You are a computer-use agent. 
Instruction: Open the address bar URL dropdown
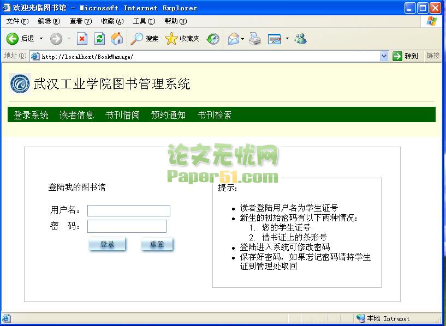384,56
